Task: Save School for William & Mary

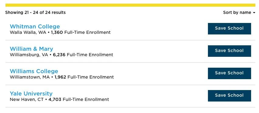Action: (x=229, y=51)
